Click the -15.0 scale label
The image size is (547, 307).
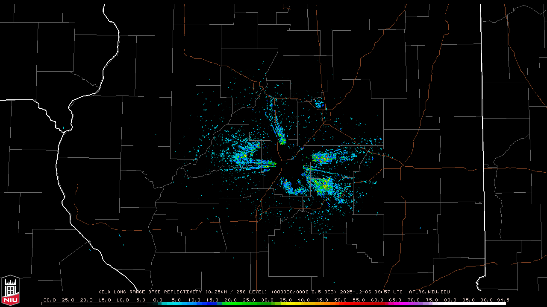[103, 300]
